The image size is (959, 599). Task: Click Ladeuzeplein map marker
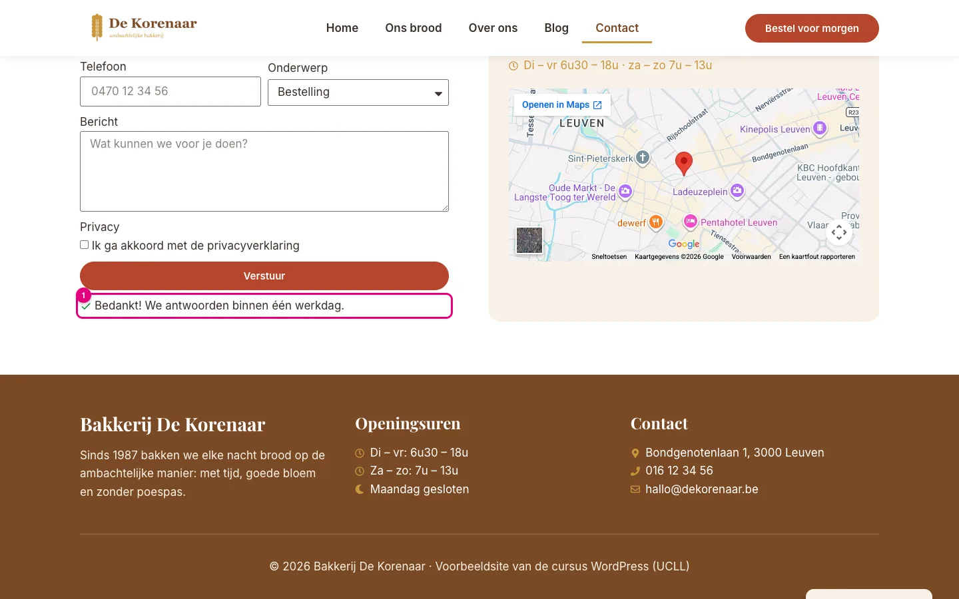737,191
